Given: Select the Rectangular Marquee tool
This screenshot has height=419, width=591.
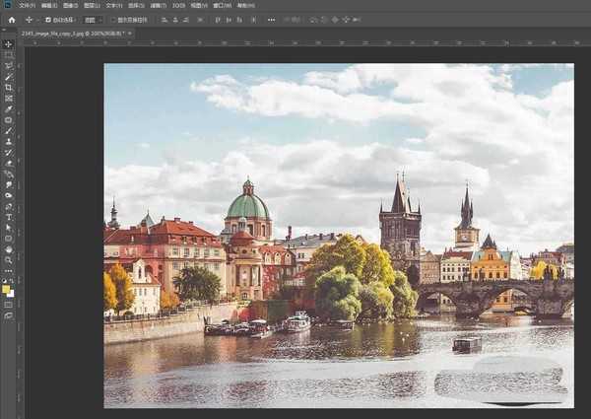Looking at the screenshot, I should [x=8, y=55].
